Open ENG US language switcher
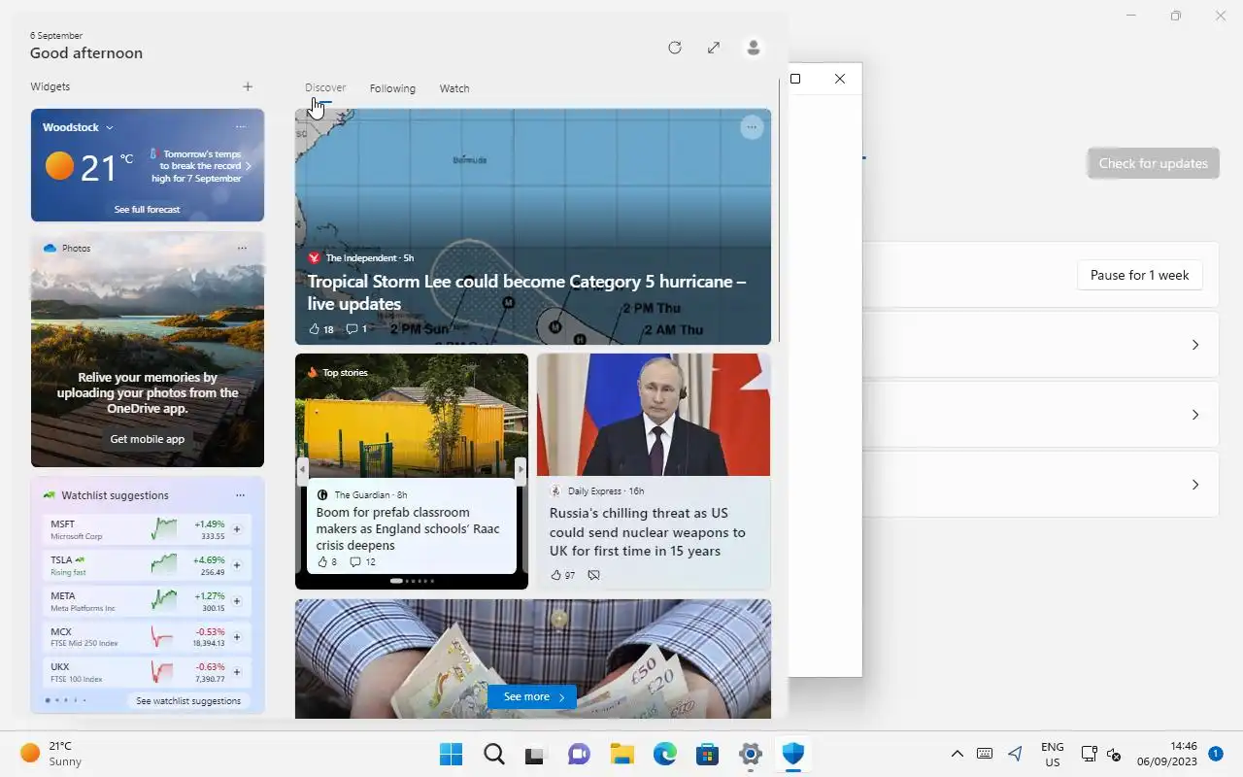Viewport: 1243px width, 777px height. (x=1052, y=755)
